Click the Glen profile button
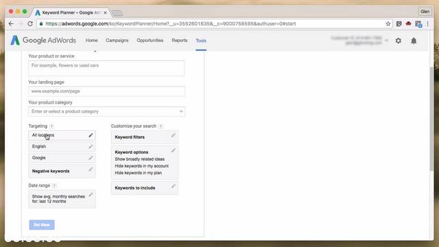Screen dimensions: 439x247 [425, 12]
